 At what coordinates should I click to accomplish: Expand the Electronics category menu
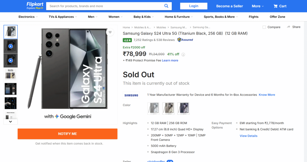tap(28, 17)
